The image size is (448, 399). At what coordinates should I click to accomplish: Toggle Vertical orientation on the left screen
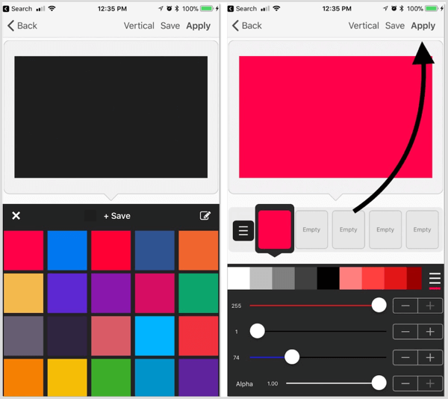(x=139, y=25)
